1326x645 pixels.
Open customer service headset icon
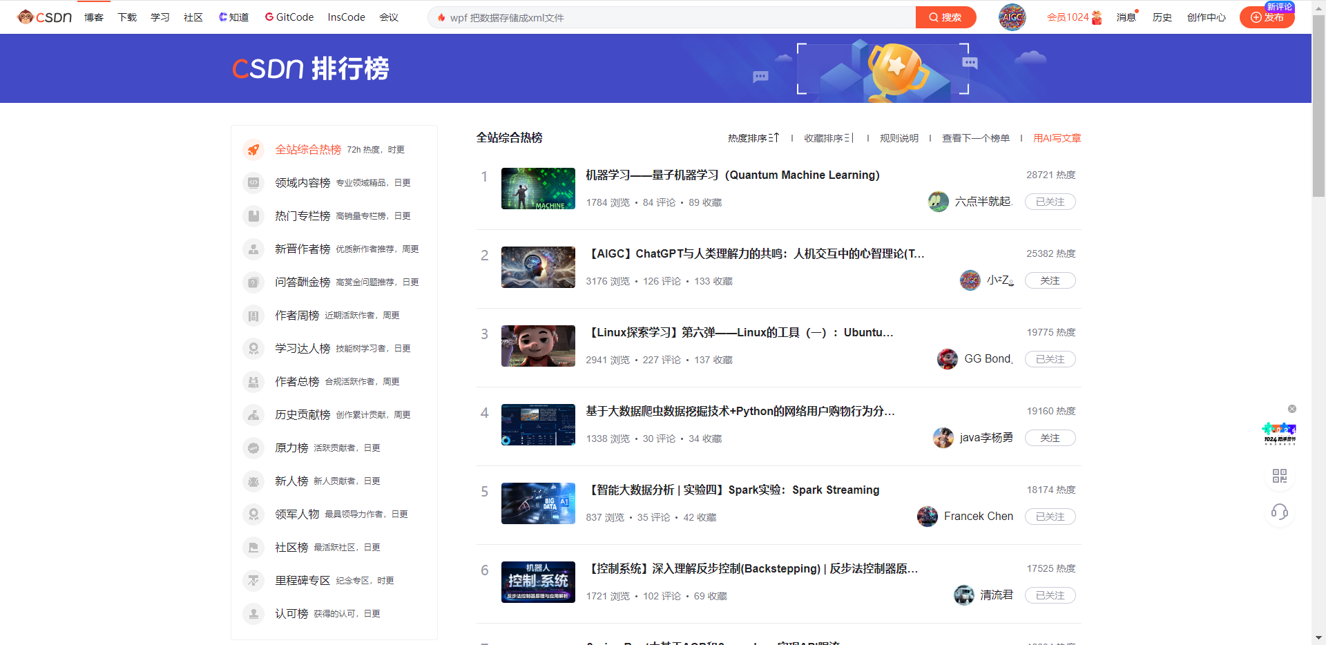point(1279,512)
